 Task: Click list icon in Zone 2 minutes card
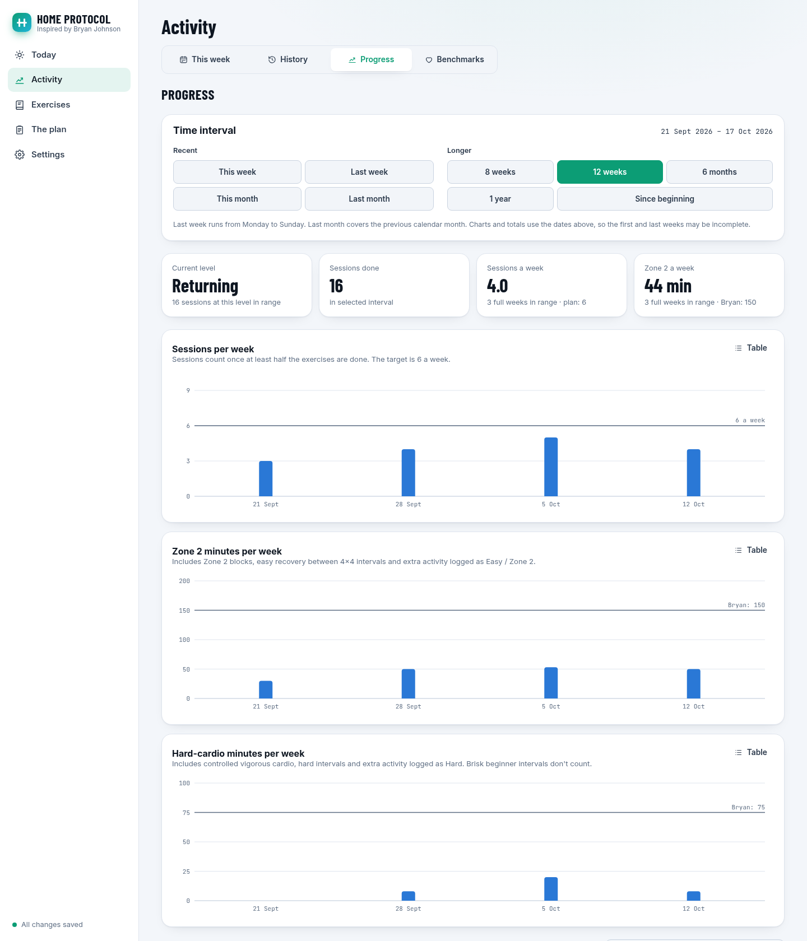(x=739, y=550)
